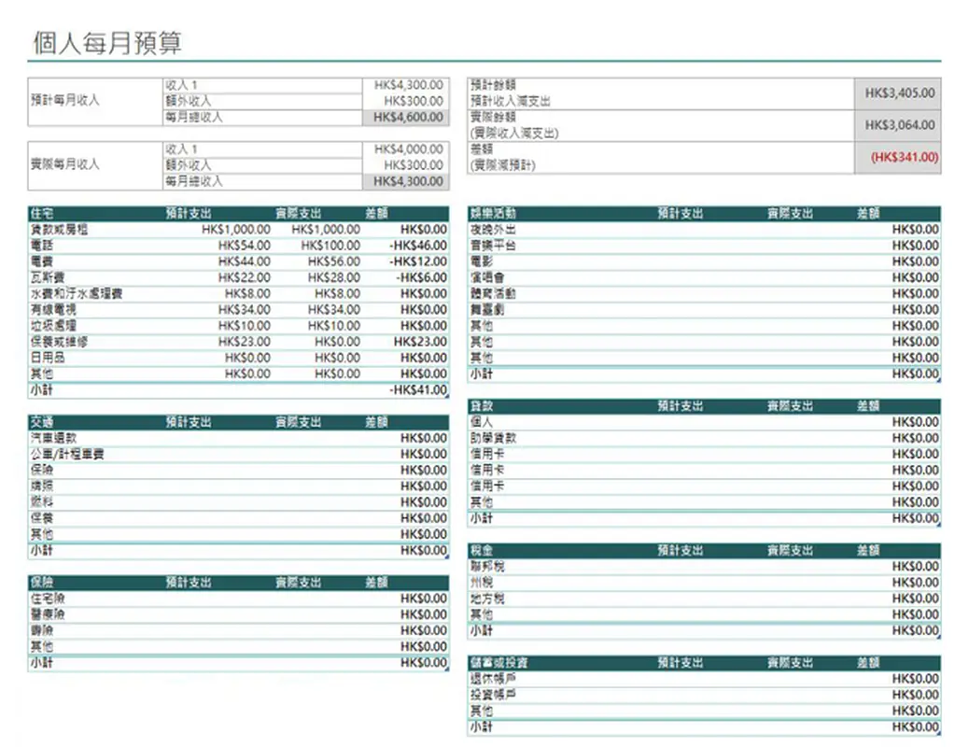Image resolution: width=969 pixels, height=747 pixels.
Task: Select the -HK$12.00 difference cell
Action: (418, 261)
